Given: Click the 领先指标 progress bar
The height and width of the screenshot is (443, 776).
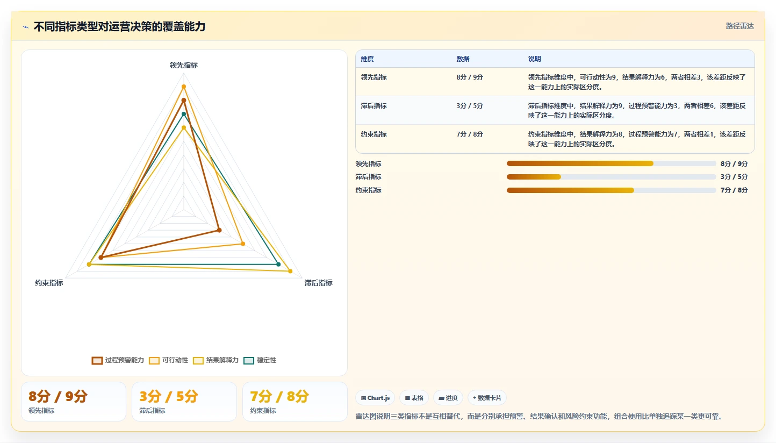Looking at the screenshot, I should (611, 163).
